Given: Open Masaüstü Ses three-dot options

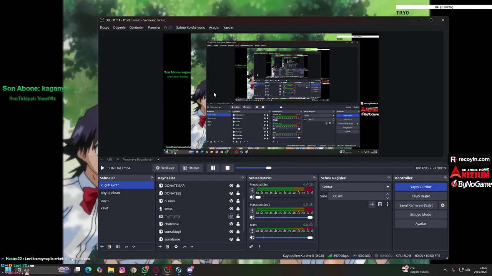Looking at the screenshot, I should pyautogui.click(x=252, y=190).
